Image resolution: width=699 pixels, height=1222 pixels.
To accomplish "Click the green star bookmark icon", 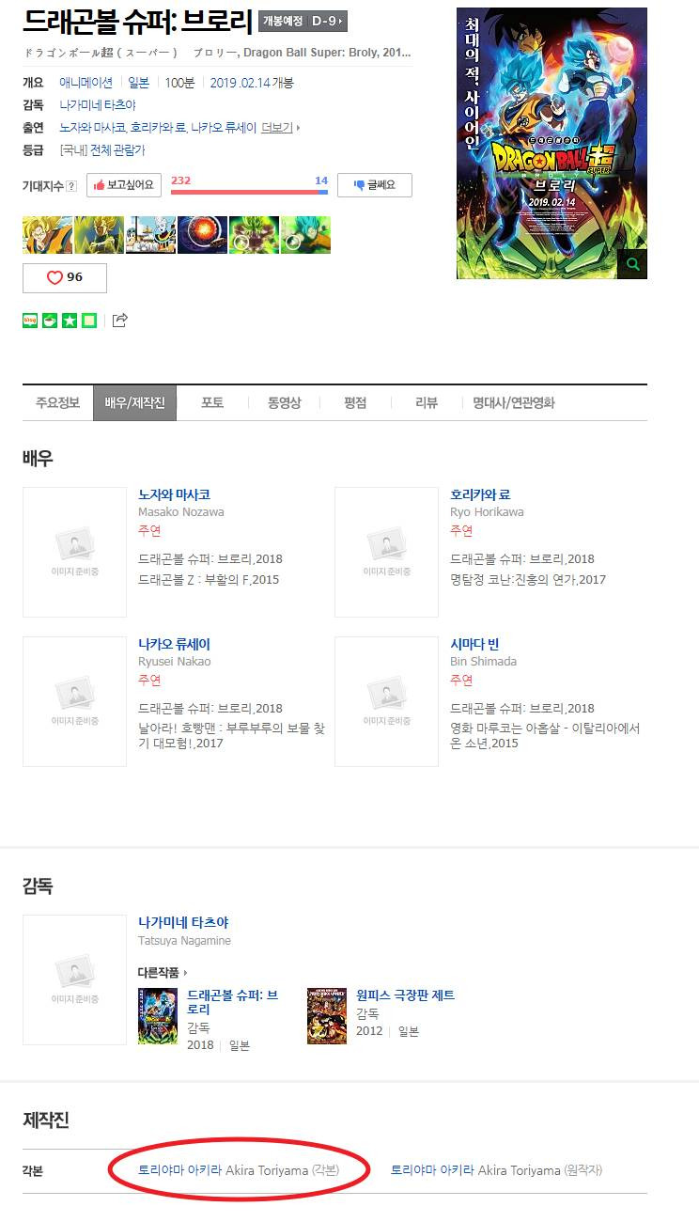I will coord(70,321).
